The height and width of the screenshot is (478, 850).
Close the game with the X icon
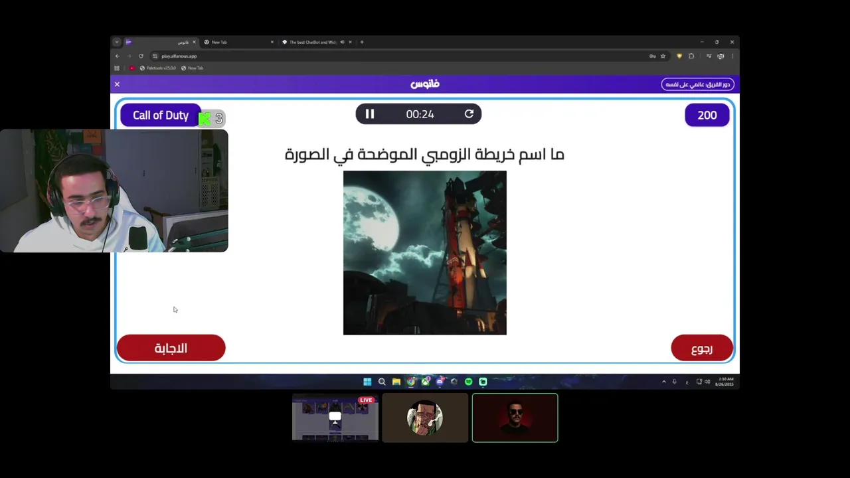117,84
